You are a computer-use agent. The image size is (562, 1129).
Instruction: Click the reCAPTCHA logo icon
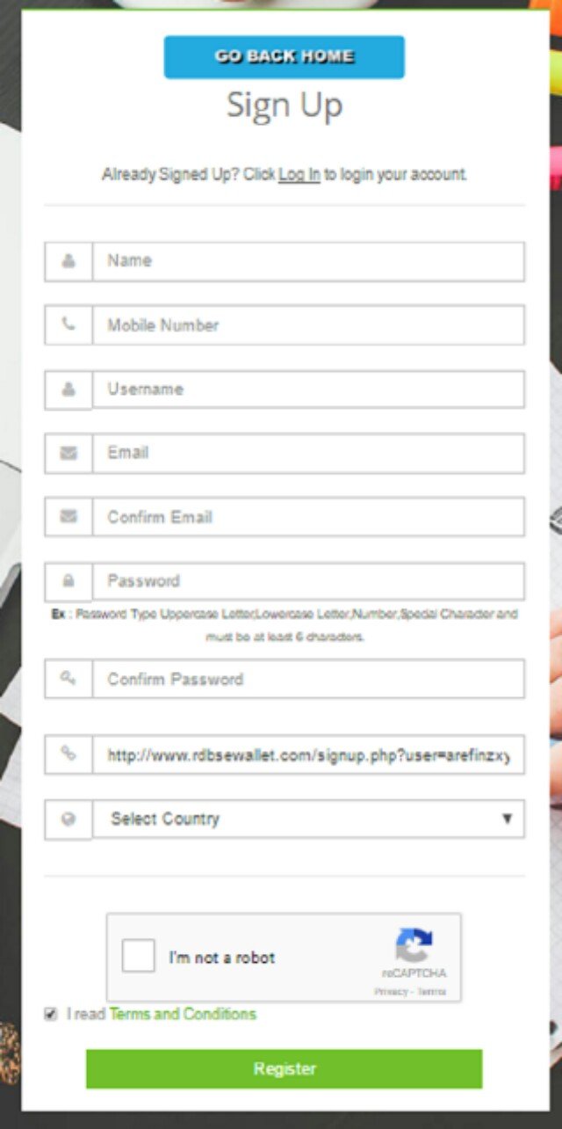tap(414, 946)
